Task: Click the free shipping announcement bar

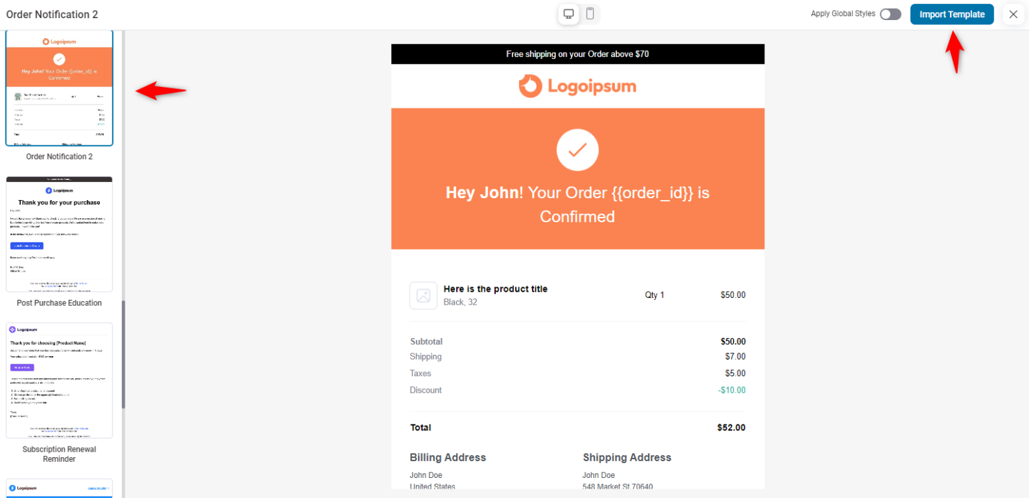Action: point(577,54)
